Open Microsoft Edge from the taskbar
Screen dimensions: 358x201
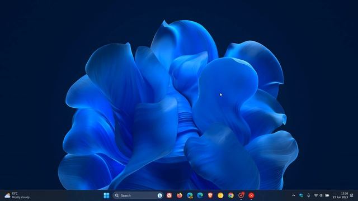point(200,195)
